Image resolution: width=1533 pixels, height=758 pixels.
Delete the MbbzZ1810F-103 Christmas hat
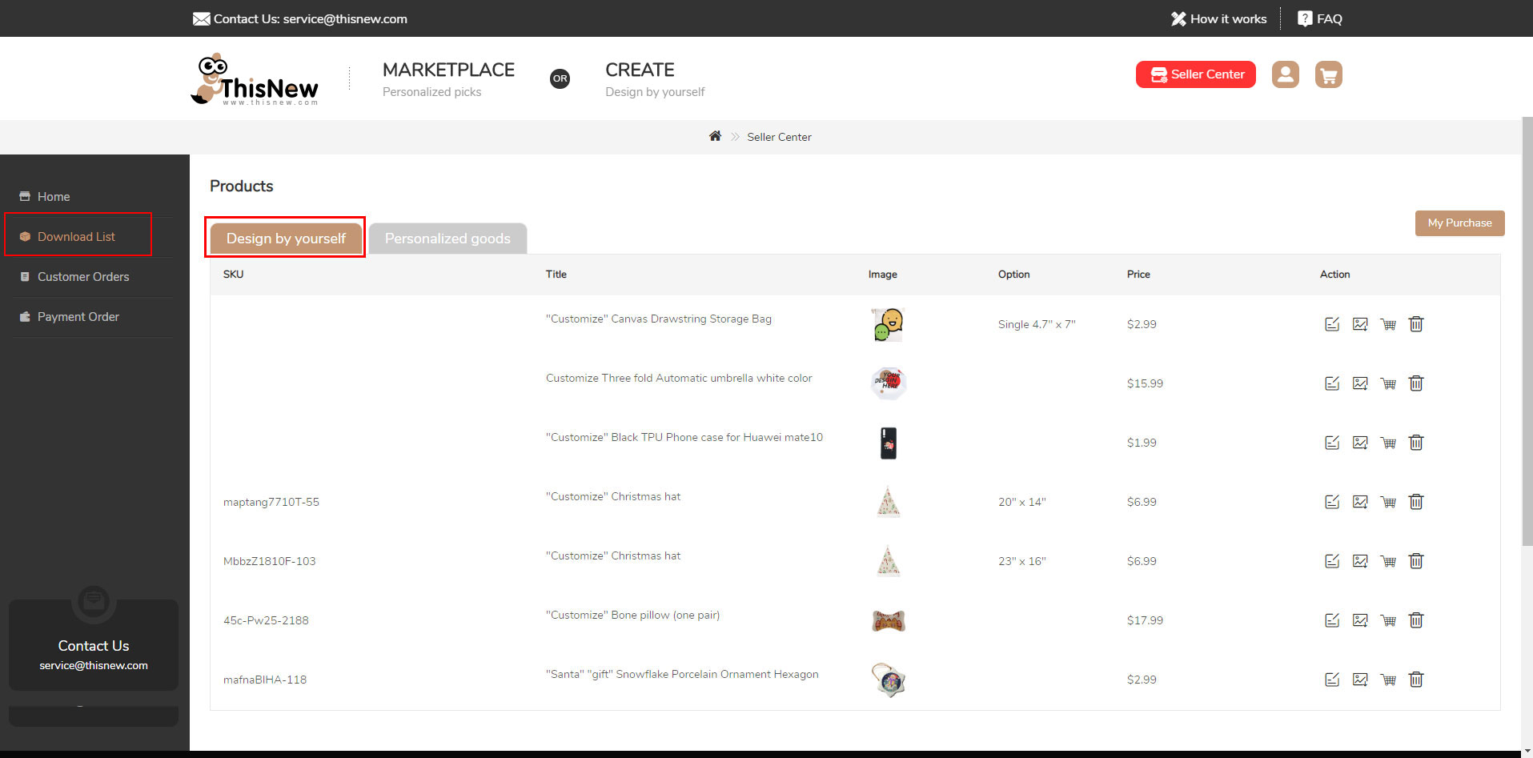click(x=1416, y=561)
